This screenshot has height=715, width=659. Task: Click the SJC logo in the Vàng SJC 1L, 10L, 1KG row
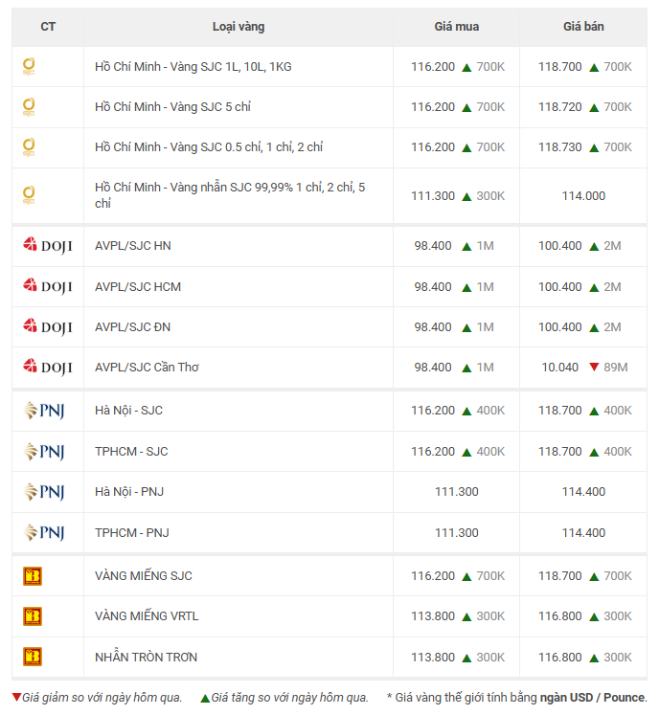click(x=29, y=67)
